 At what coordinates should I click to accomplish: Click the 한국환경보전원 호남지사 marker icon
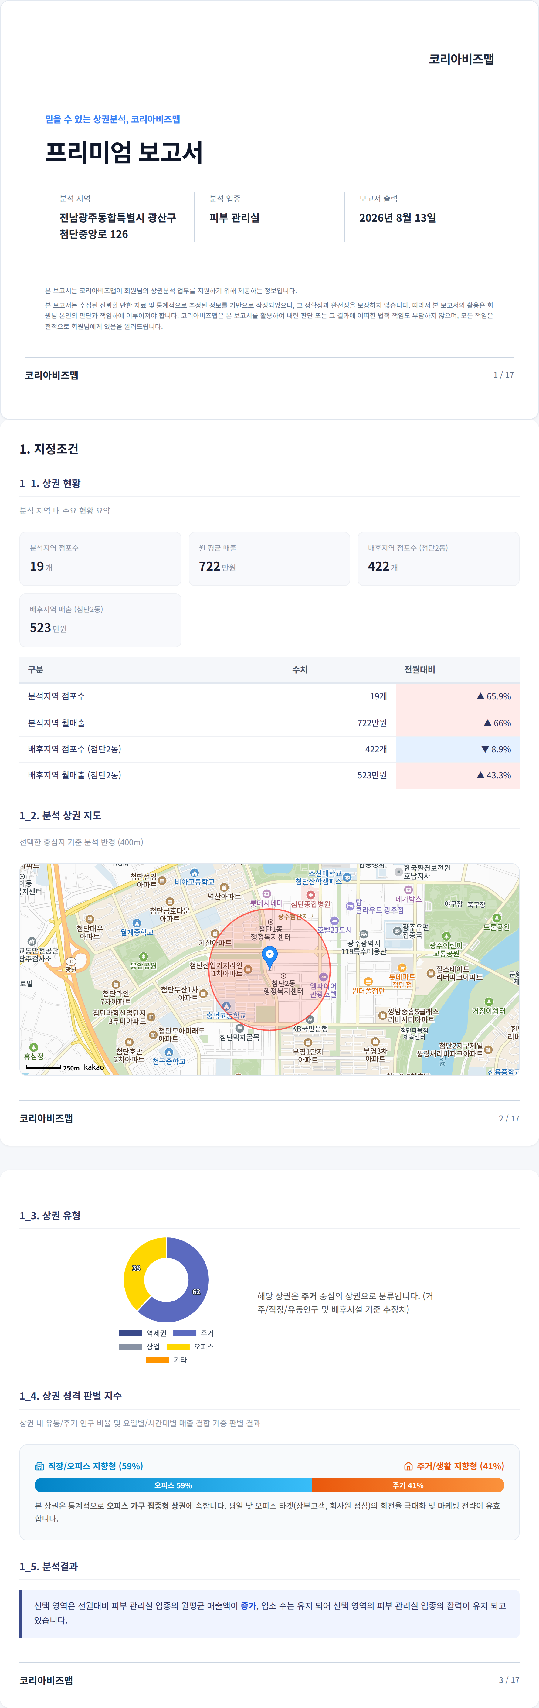(398, 872)
